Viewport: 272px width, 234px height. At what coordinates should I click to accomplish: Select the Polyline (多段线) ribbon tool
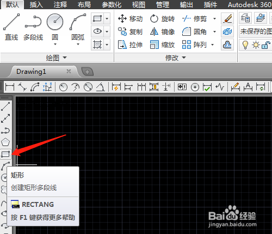point(33,27)
